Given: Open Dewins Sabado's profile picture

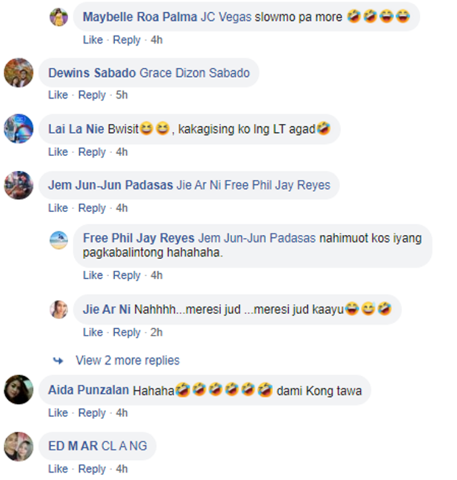Looking at the screenshot, I should tap(19, 73).
